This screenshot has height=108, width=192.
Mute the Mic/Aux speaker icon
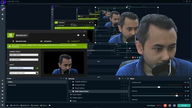[185, 96]
